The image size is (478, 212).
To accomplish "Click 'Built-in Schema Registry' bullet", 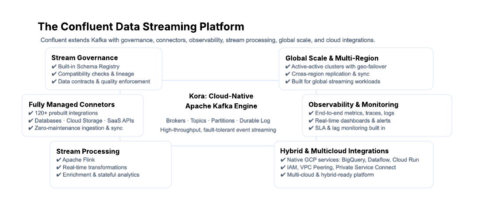I will (x=89, y=66).
